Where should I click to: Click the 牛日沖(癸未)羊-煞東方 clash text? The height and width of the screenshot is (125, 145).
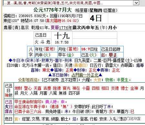(31, 61)
